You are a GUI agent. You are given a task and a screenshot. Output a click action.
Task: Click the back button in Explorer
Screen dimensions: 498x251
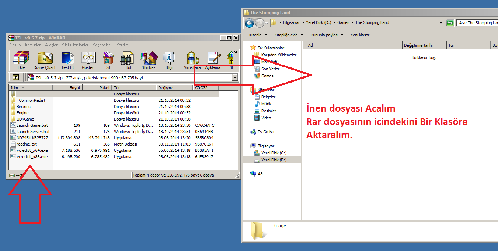coord(250,23)
